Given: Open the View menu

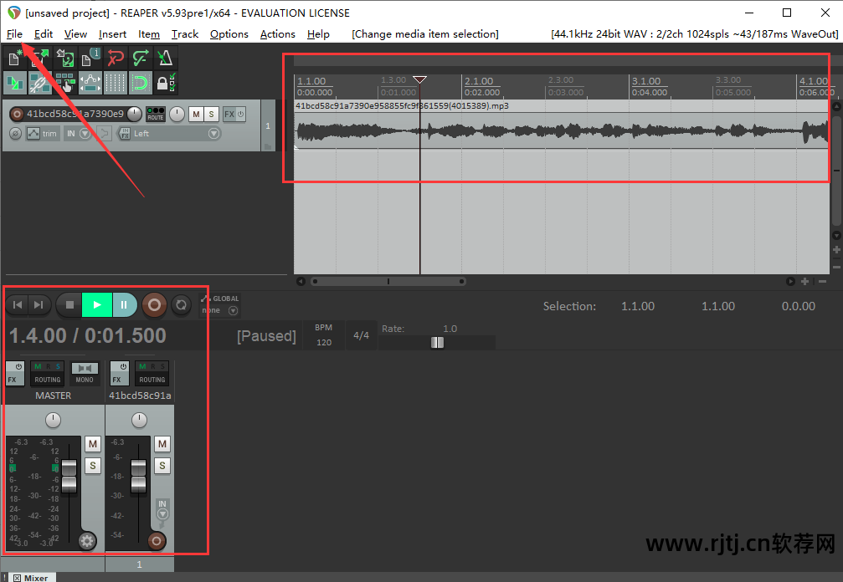Looking at the screenshot, I should [x=76, y=33].
